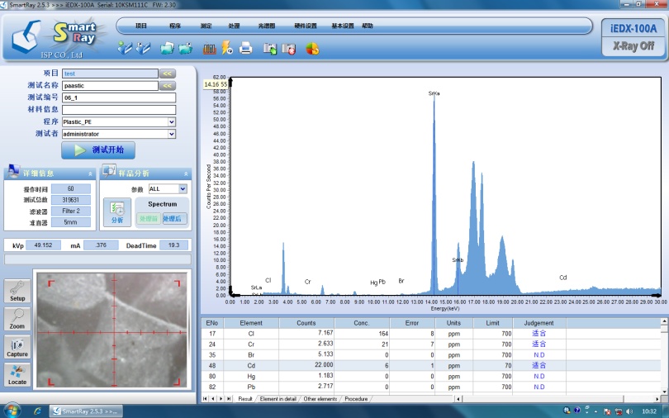Image resolution: width=669 pixels, height=418 pixels.
Task: Open the 帮助 menu
Action: (368, 26)
